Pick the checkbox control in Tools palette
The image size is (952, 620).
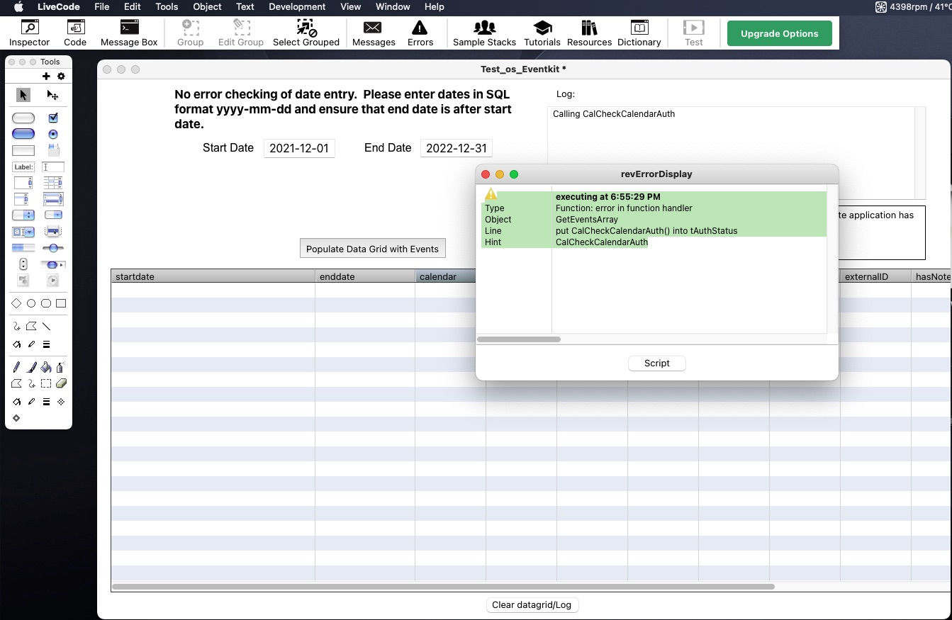click(53, 118)
